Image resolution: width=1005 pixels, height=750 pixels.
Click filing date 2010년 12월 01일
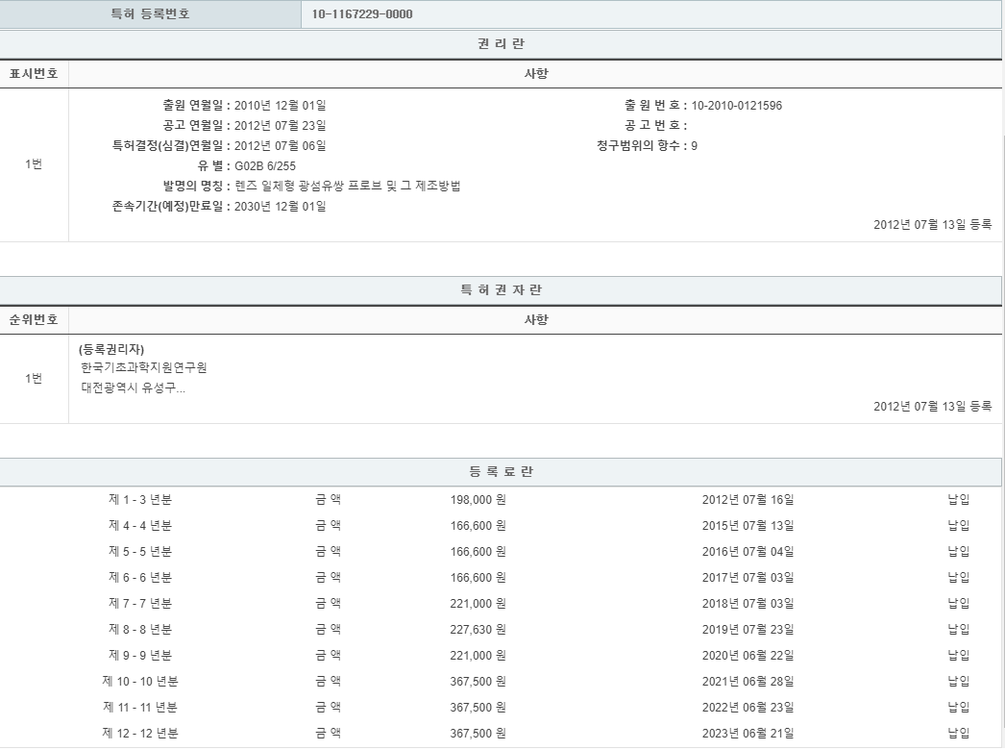280,106
